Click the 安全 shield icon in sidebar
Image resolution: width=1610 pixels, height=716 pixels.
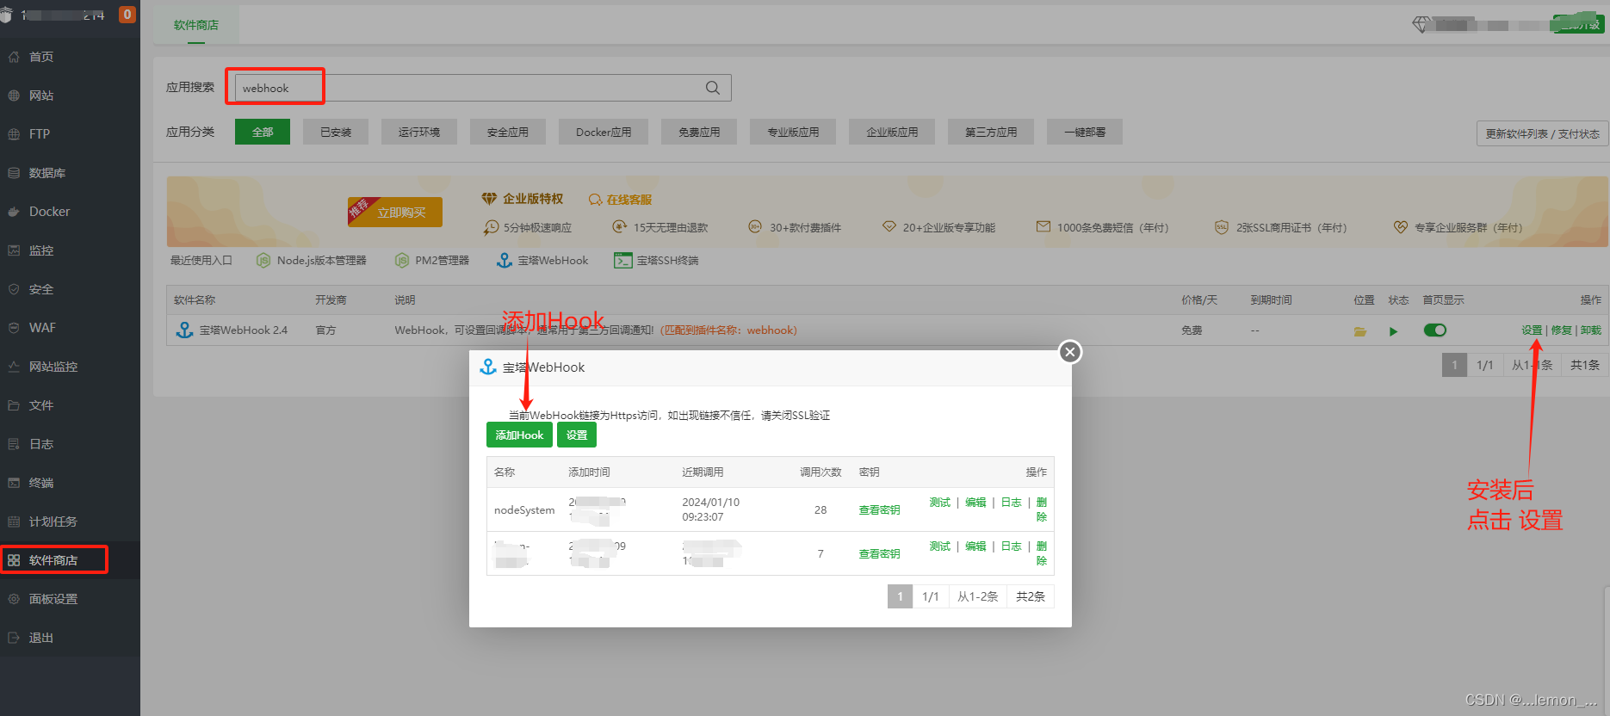tap(14, 289)
